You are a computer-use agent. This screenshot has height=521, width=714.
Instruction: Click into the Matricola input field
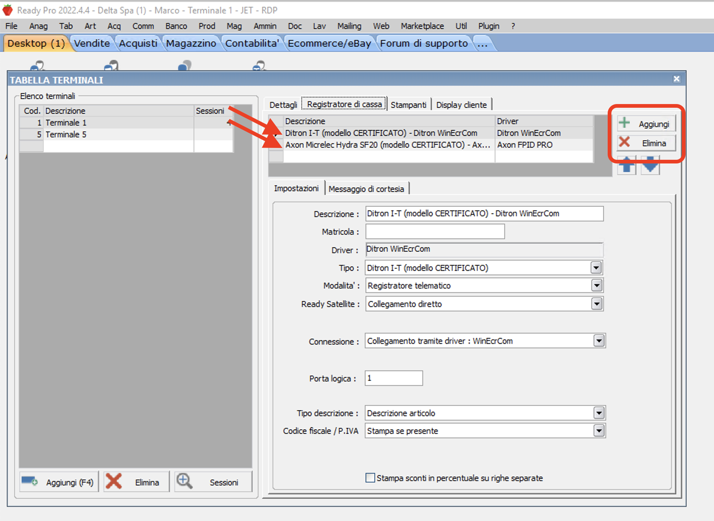pyautogui.click(x=435, y=231)
